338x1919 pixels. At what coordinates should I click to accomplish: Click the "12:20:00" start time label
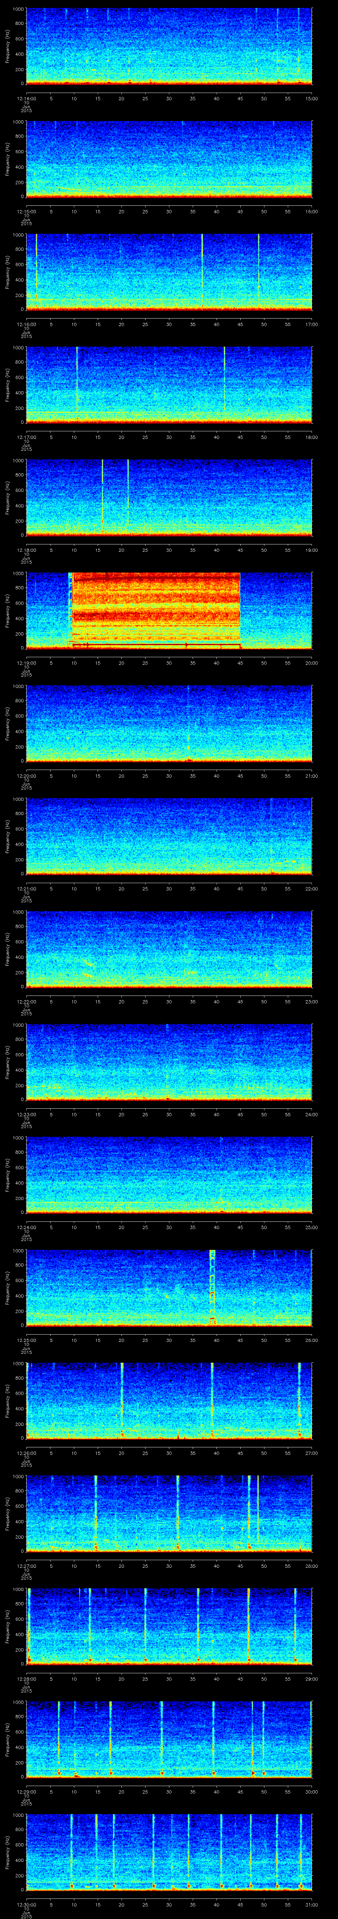(x=26, y=776)
